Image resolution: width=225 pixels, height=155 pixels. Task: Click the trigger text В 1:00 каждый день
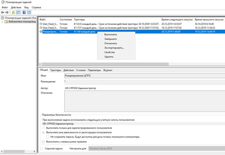[x=85, y=32]
